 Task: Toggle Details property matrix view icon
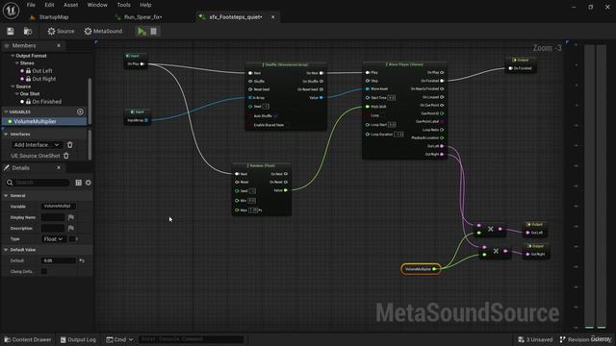pyautogui.click(x=79, y=183)
